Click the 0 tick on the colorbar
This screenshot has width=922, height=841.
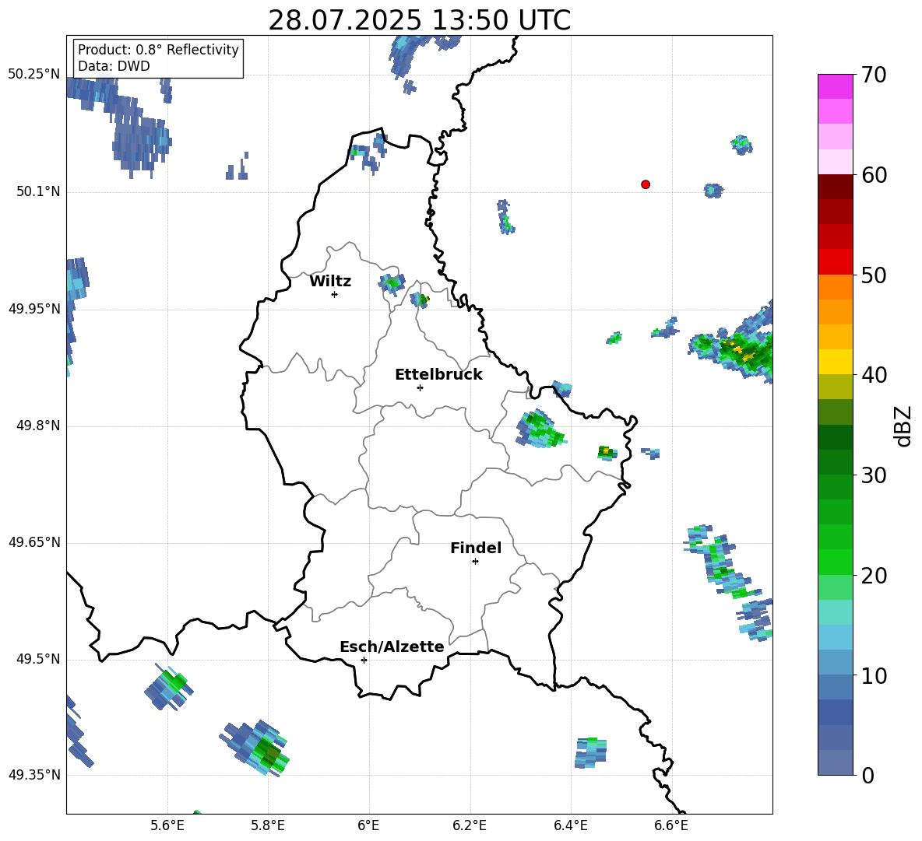pos(867,775)
